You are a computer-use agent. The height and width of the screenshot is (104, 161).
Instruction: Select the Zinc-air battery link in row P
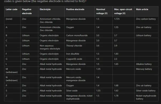click(x=144, y=86)
